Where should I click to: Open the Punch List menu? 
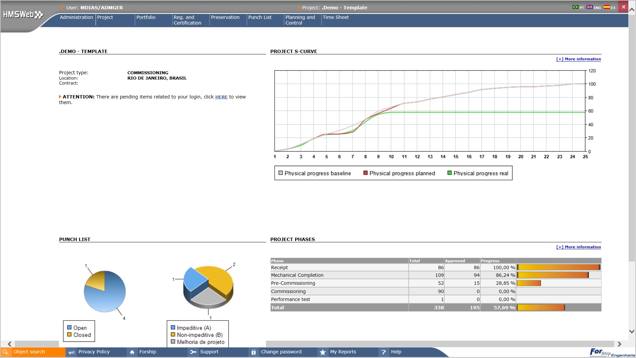(x=260, y=17)
